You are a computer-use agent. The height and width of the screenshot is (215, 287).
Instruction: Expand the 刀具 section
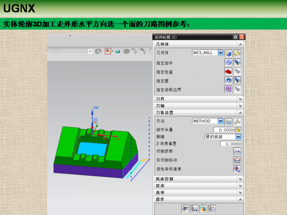coord(240,99)
